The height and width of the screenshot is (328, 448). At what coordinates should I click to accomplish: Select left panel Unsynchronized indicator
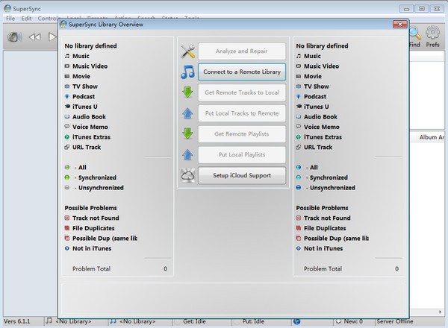[67, 188]
